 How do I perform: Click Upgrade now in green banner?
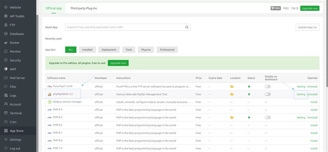118,63
